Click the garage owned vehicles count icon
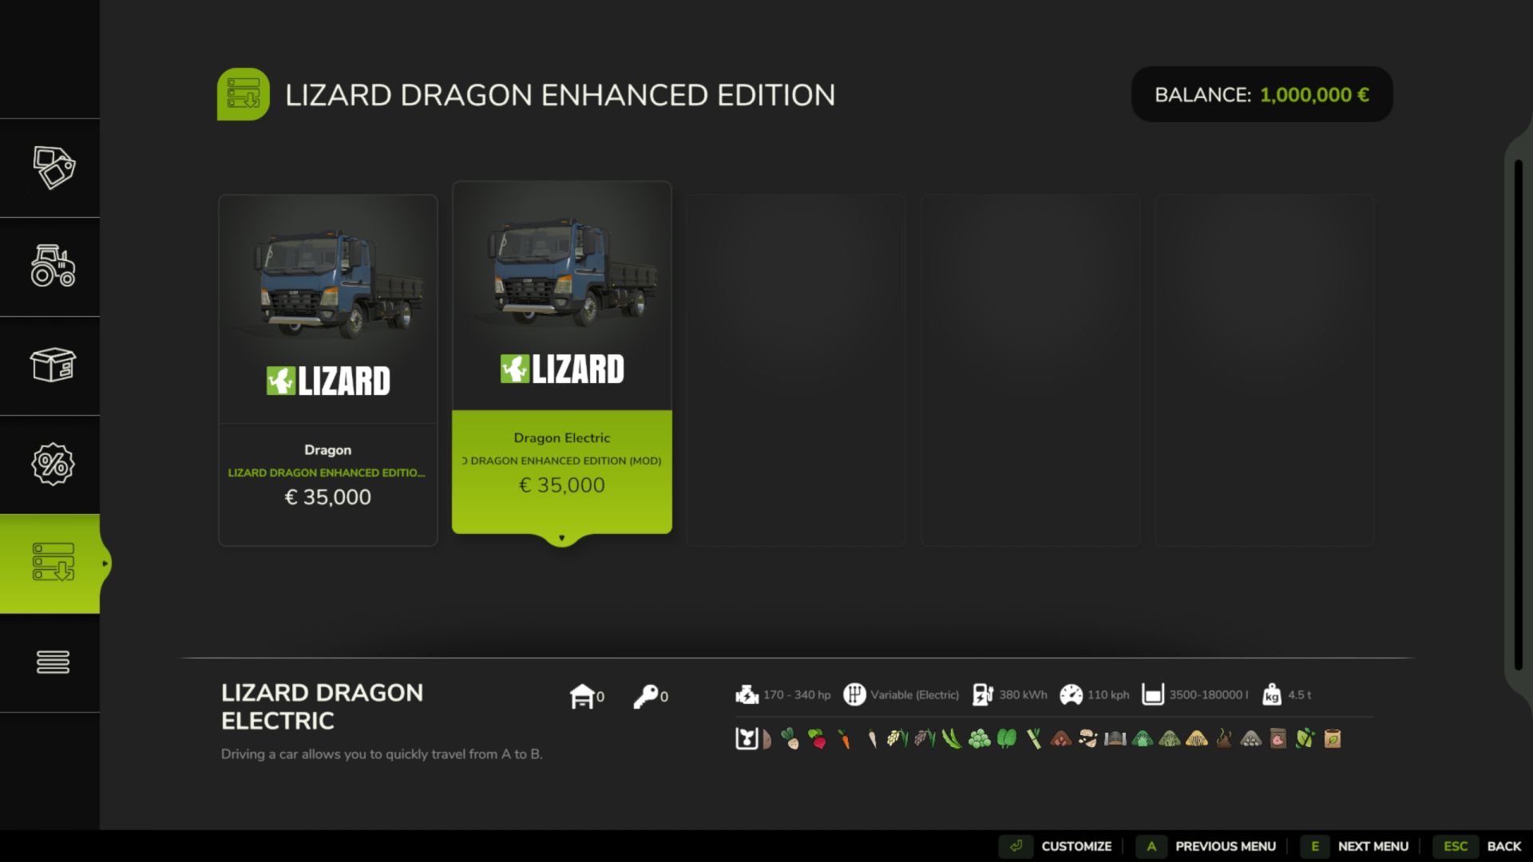The image size is (1533, 862). [x=583, y=696]
